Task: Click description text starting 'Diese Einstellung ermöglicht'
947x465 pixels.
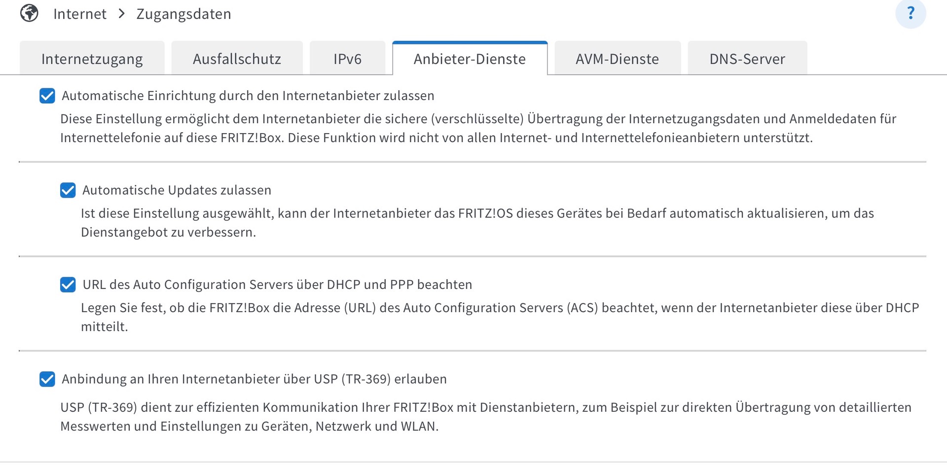Action: (478, 128)
